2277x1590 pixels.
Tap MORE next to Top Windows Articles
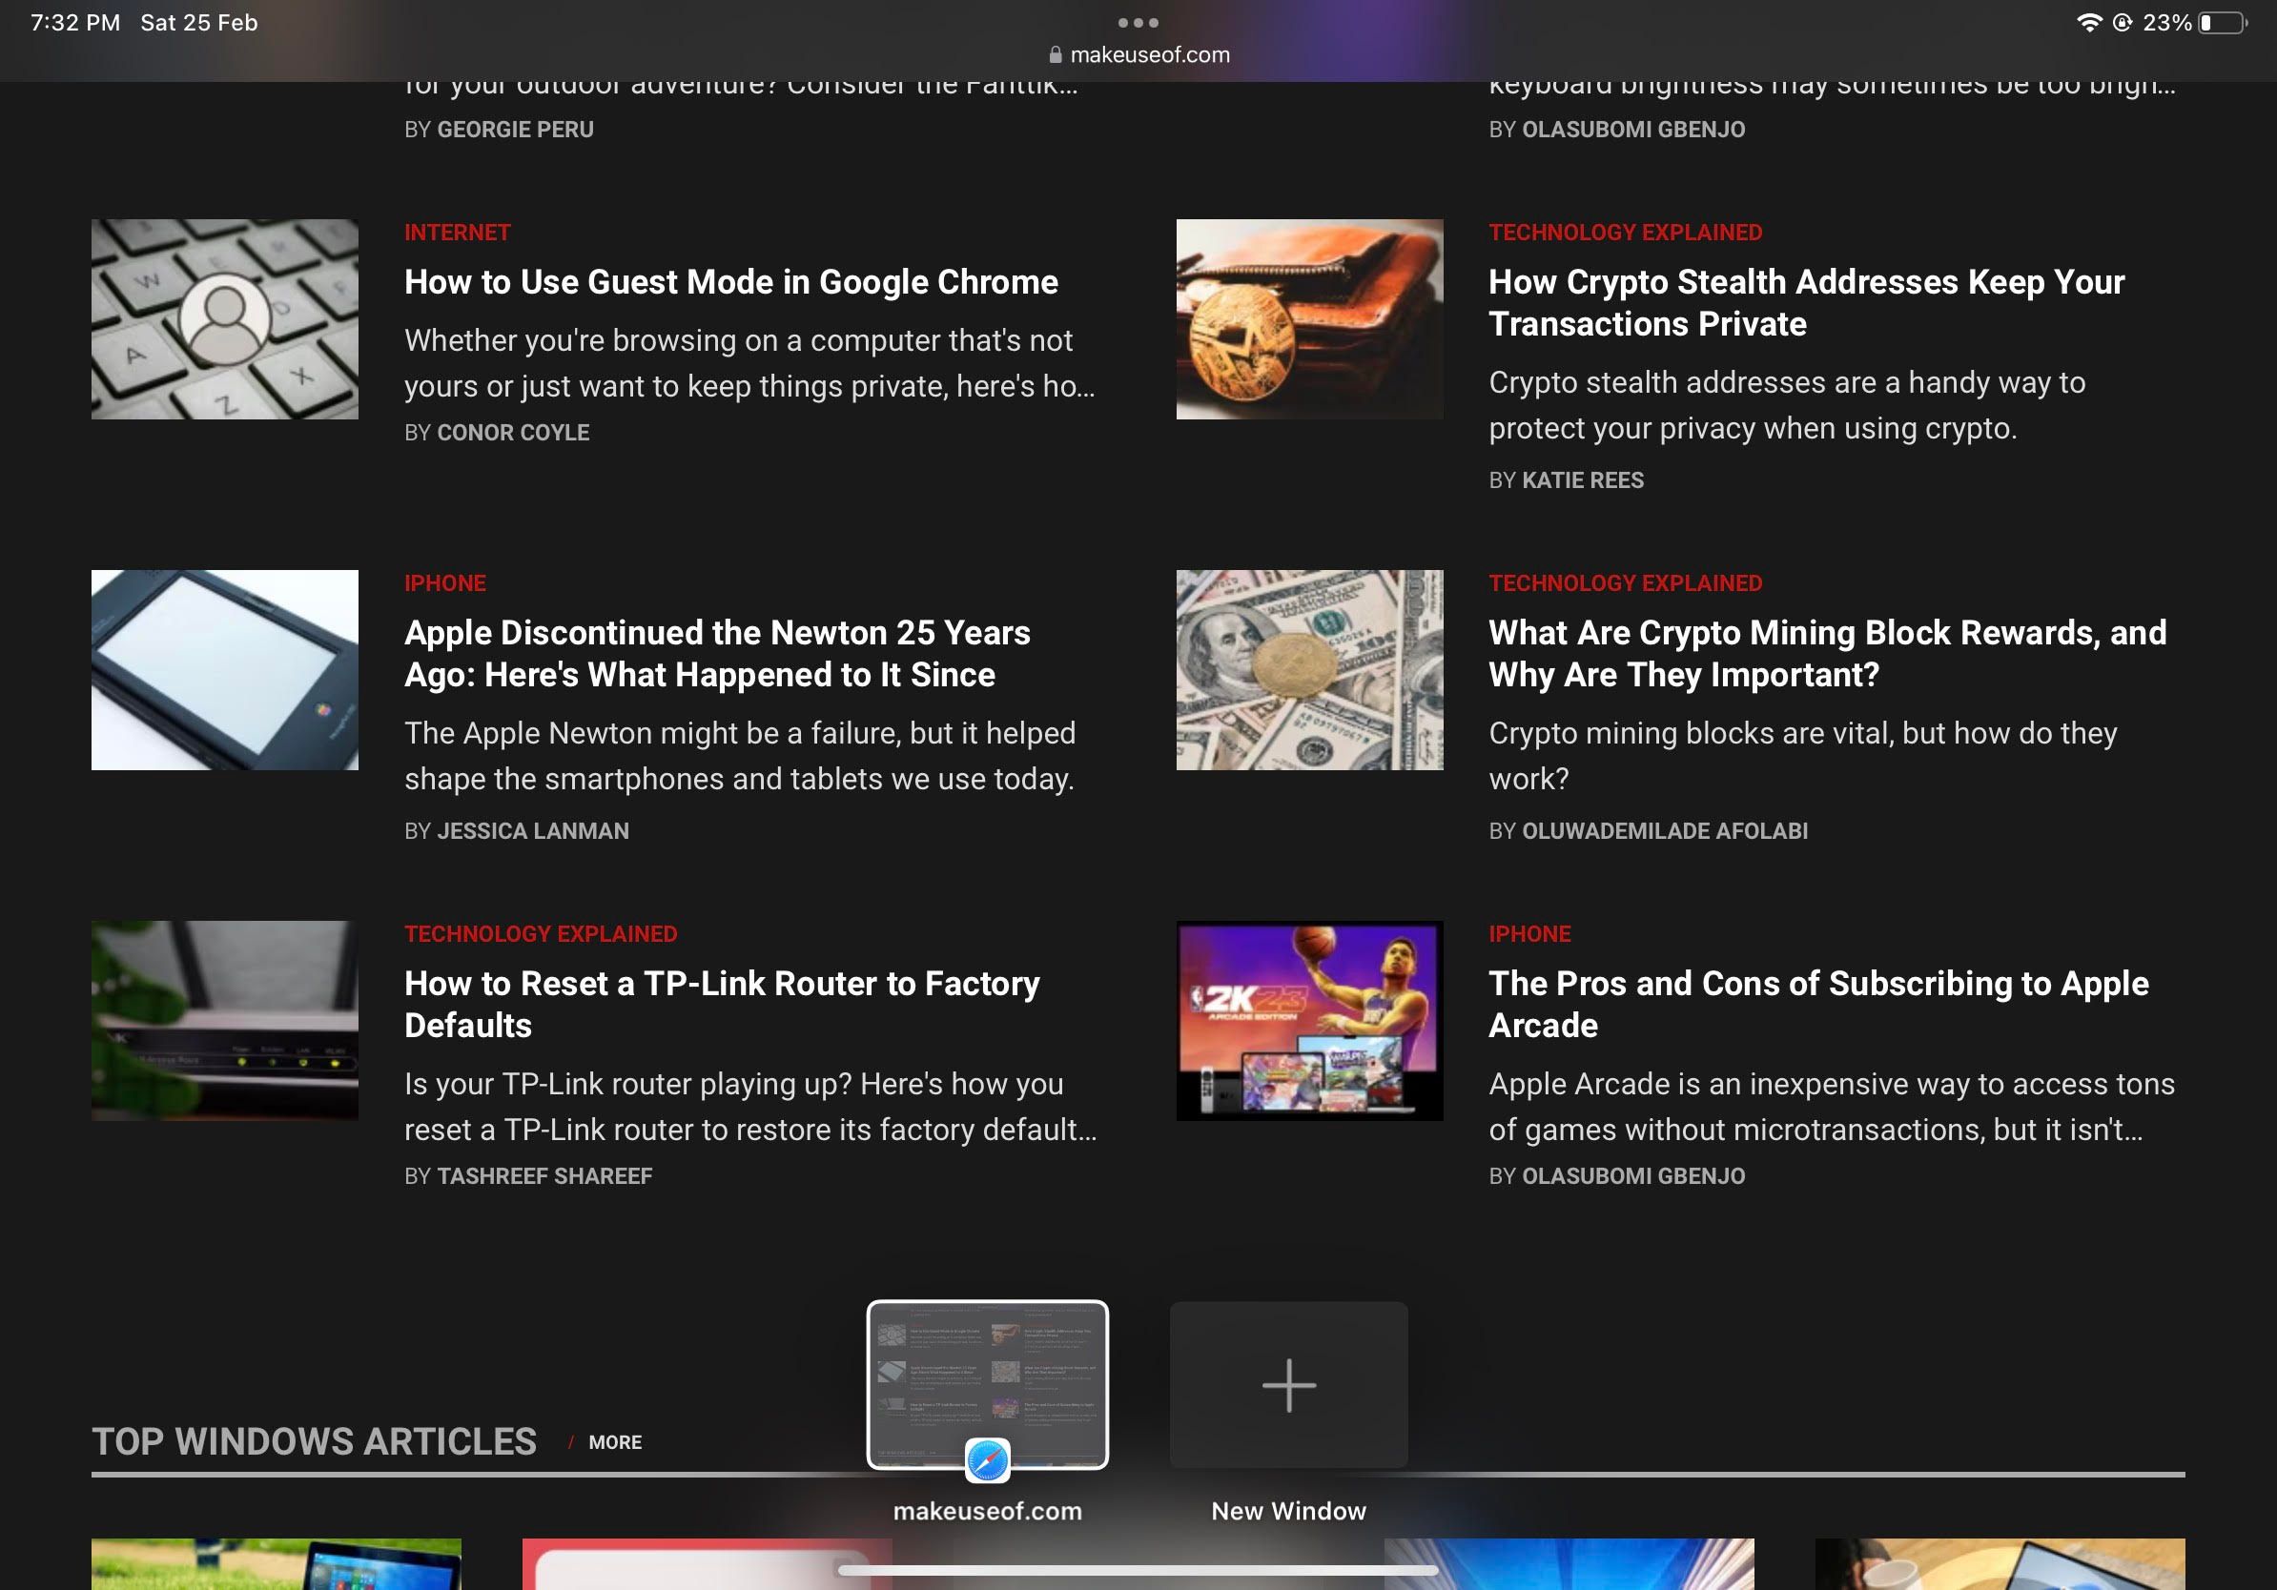(615, 1442)
